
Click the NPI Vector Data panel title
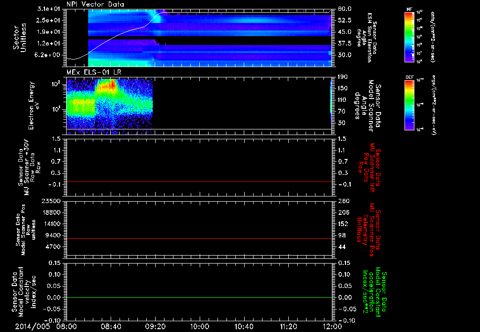pos(95,4)
